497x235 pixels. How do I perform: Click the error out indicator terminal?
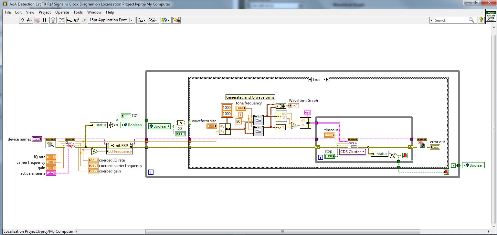(x=435, y=147)
